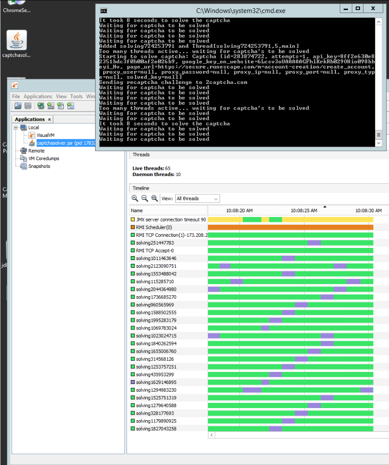This screenshot has width=389, height=465.
Task: Click the purple state square of solving1629146895
Action: pos(133,382)
